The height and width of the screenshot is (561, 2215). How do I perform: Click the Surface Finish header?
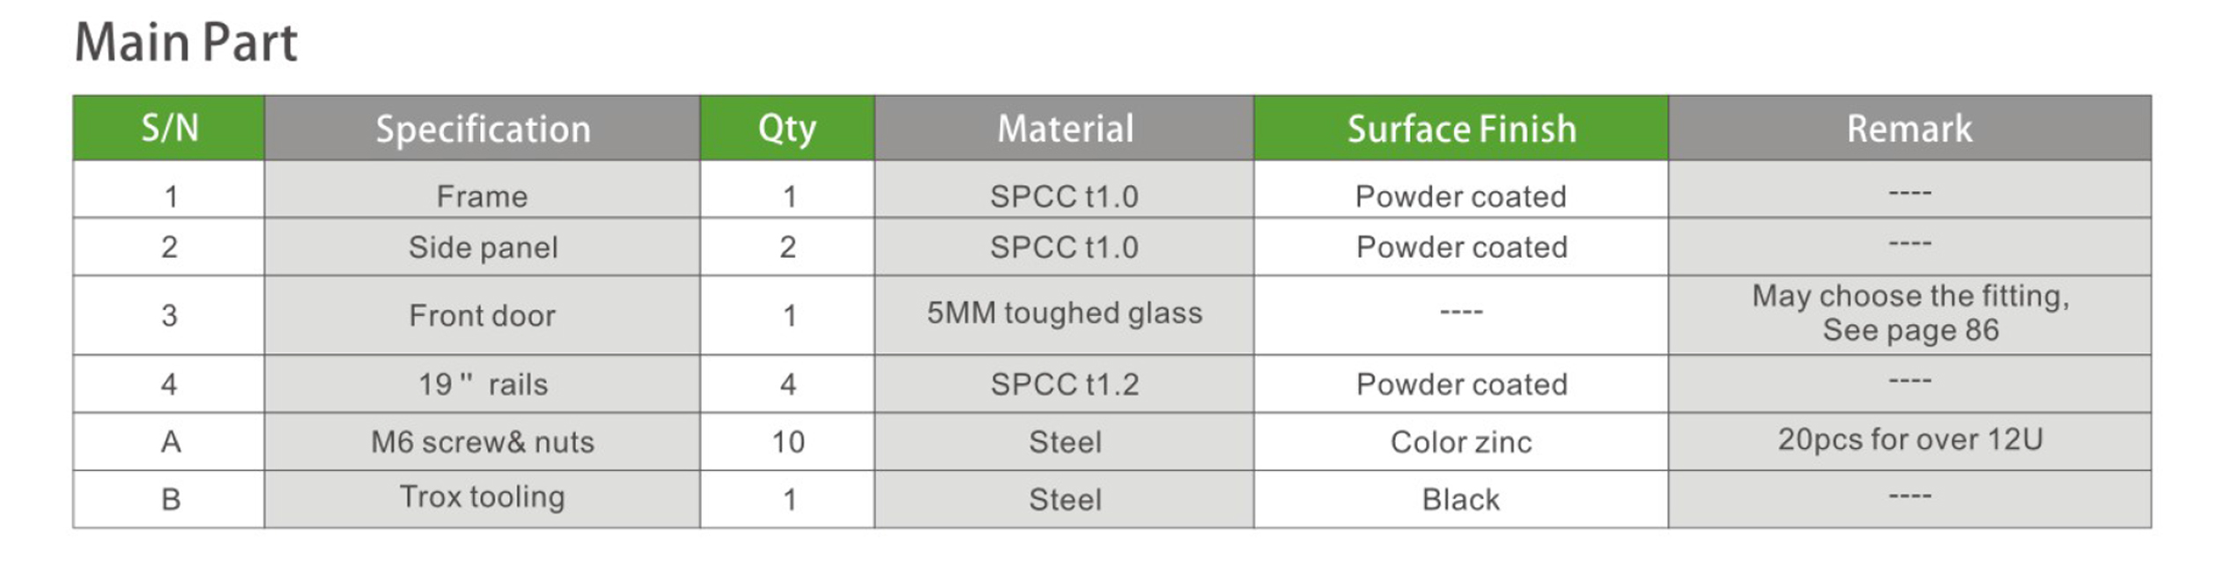[1460, 129]
